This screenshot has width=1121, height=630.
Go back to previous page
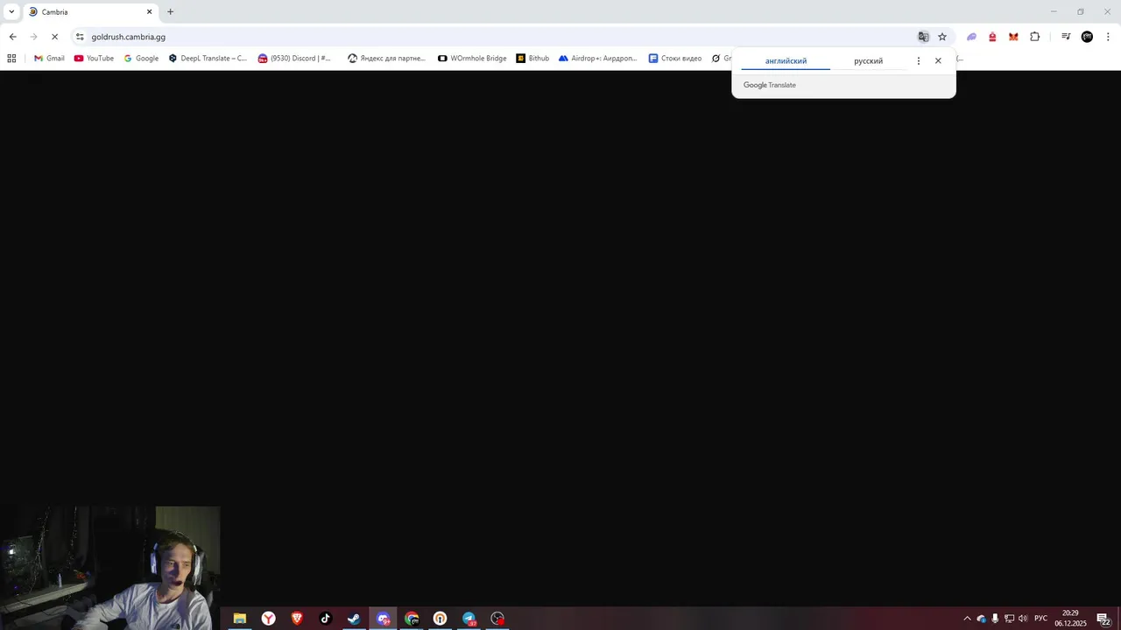tap(12, 37)
